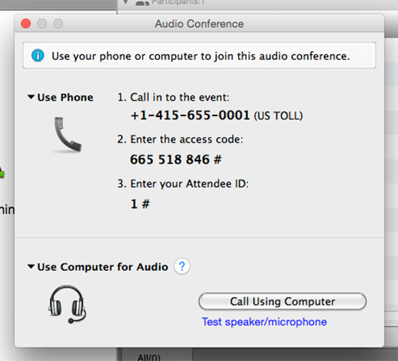Image resolution: width=398 pixels, height=361 pixels.
Task: Click the join audio conference info banner
Action: click(x=199, y=56)
